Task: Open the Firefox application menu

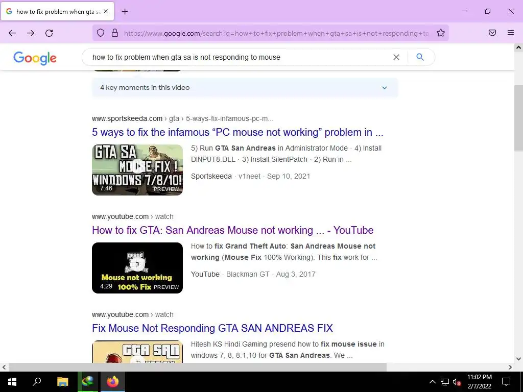Action: [x=511, y=33]
